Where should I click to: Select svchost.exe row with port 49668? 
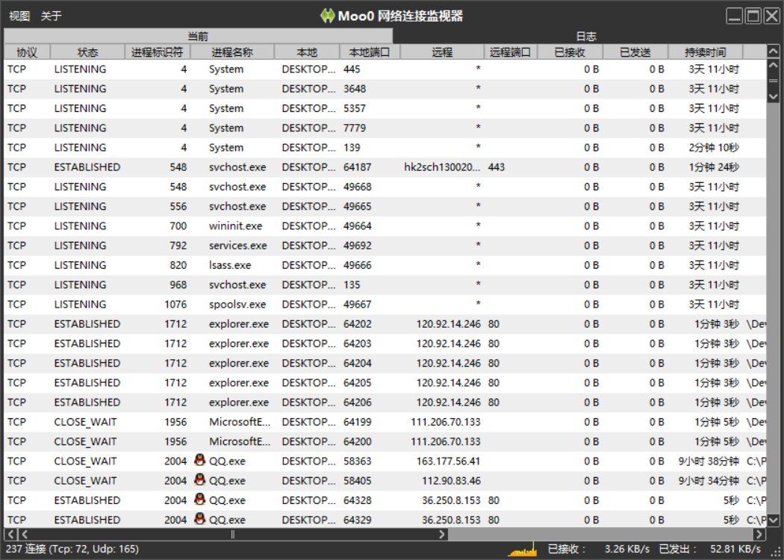coord(385,187)
